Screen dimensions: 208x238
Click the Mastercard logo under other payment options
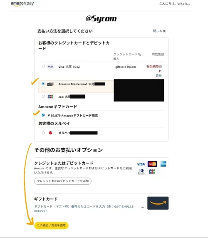point(152,164)
